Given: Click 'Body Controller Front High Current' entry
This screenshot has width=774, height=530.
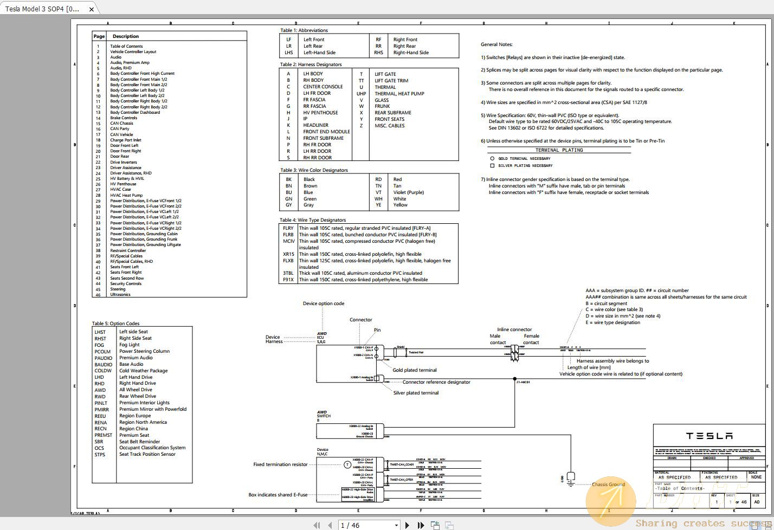Looking at the screenshot, I should point(143,73).
